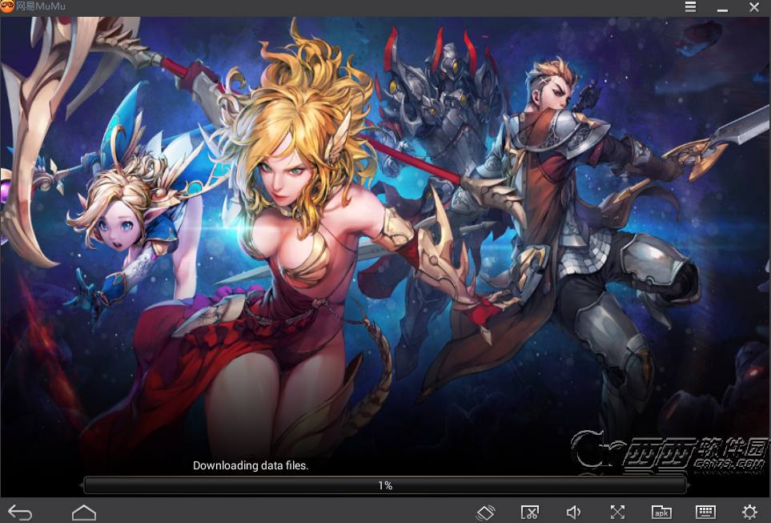The image size is (771, 523).
Task: Open the keyboard mapping icon
Action: point(705,512)
